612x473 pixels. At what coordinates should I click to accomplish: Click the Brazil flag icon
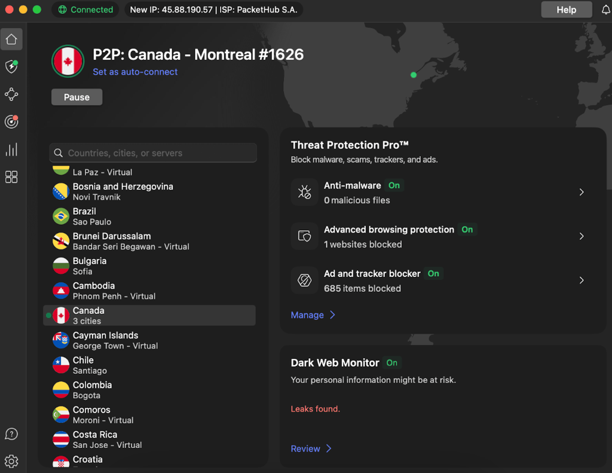61,216
